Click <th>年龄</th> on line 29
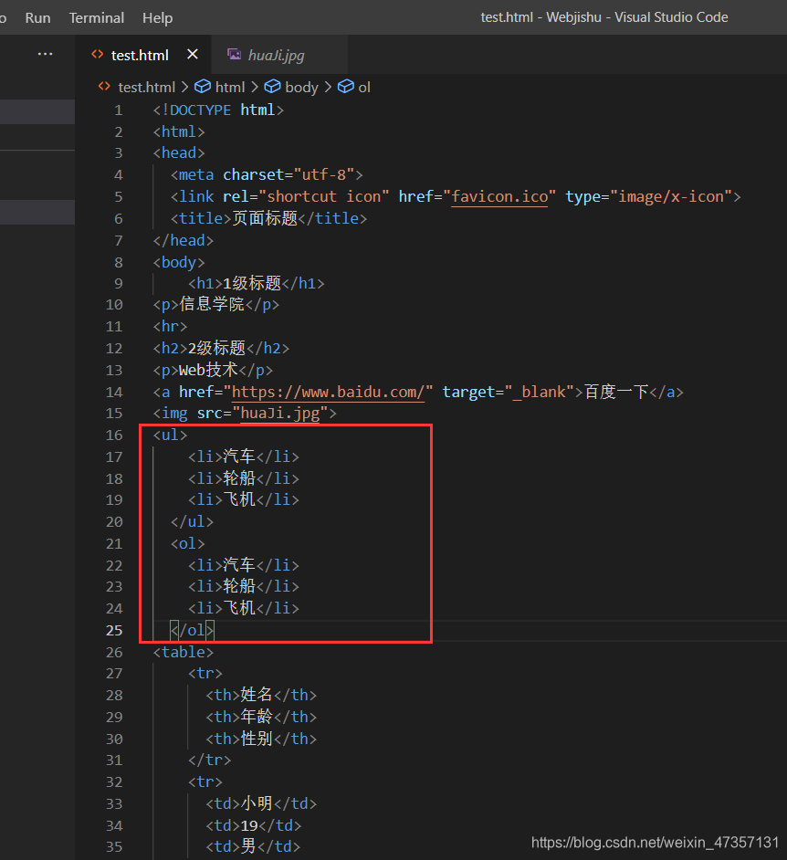The image size is (787, 860). pos(261,717)
